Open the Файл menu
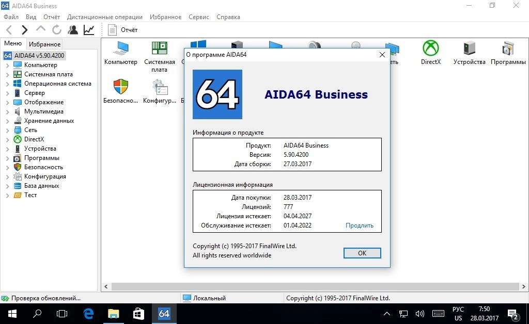Image resolution: width=529 pixels, height=324 pixels. coord(11,17)
